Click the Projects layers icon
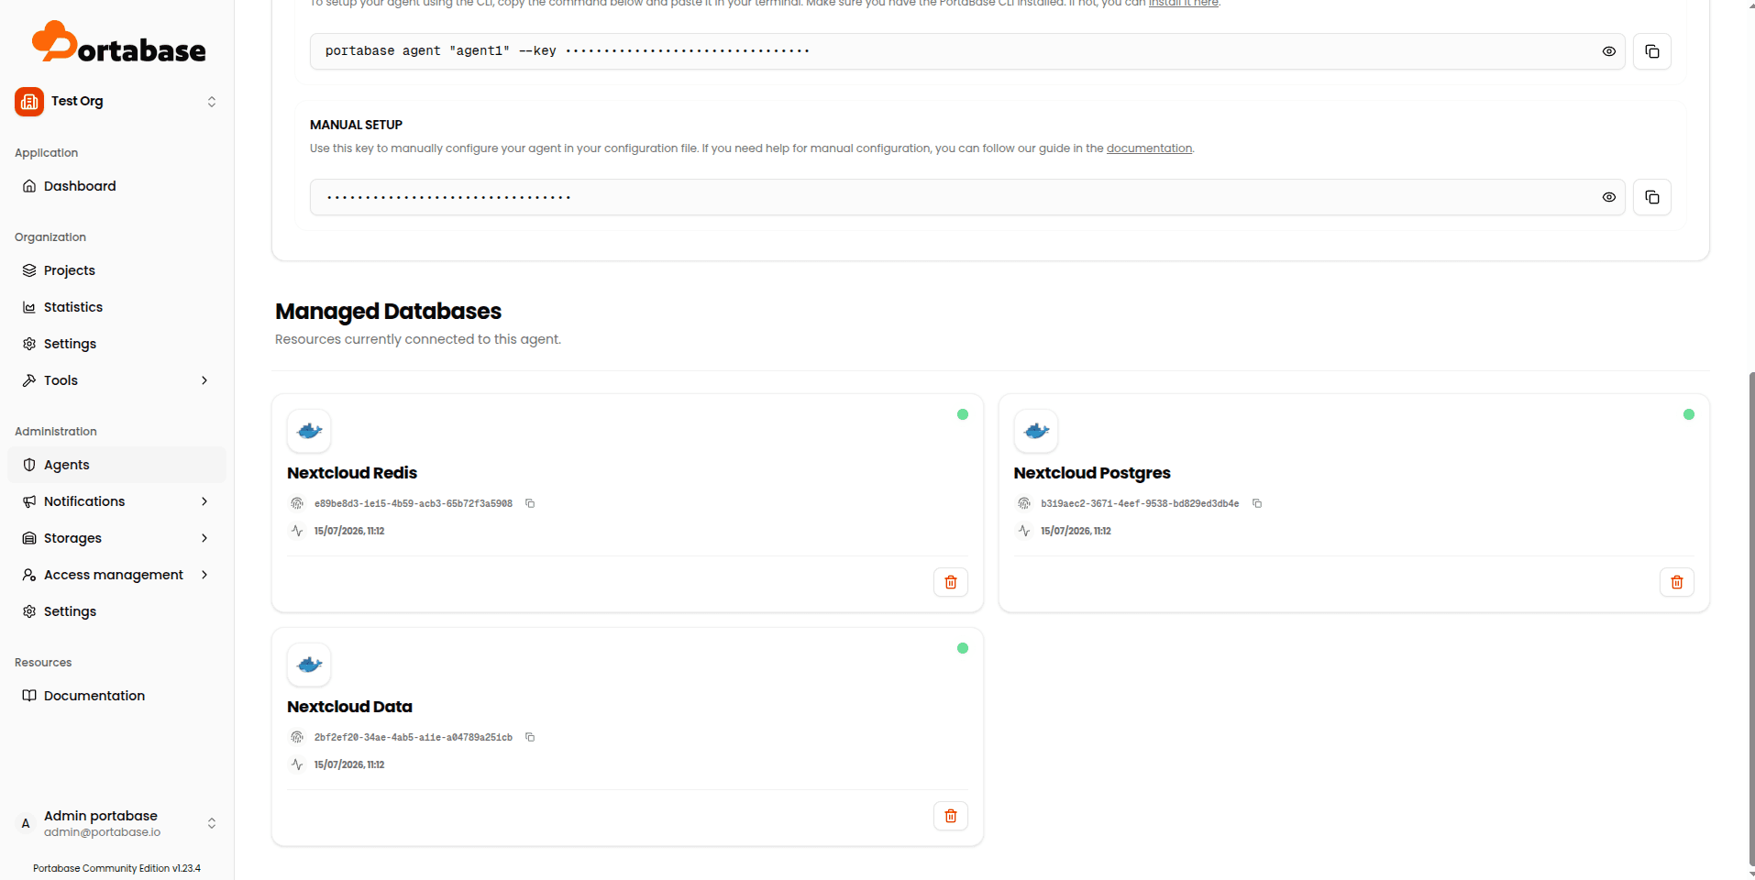The image size is (1755, 880). 29,270
